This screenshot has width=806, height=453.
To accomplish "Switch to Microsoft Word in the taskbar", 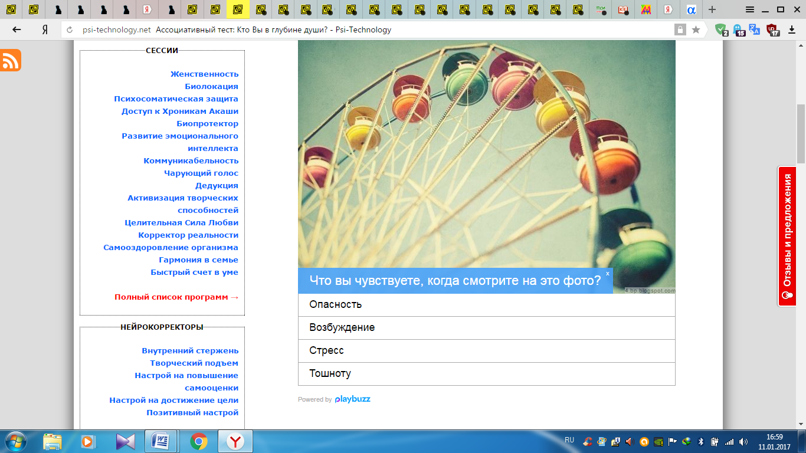I will pos(160,441).
